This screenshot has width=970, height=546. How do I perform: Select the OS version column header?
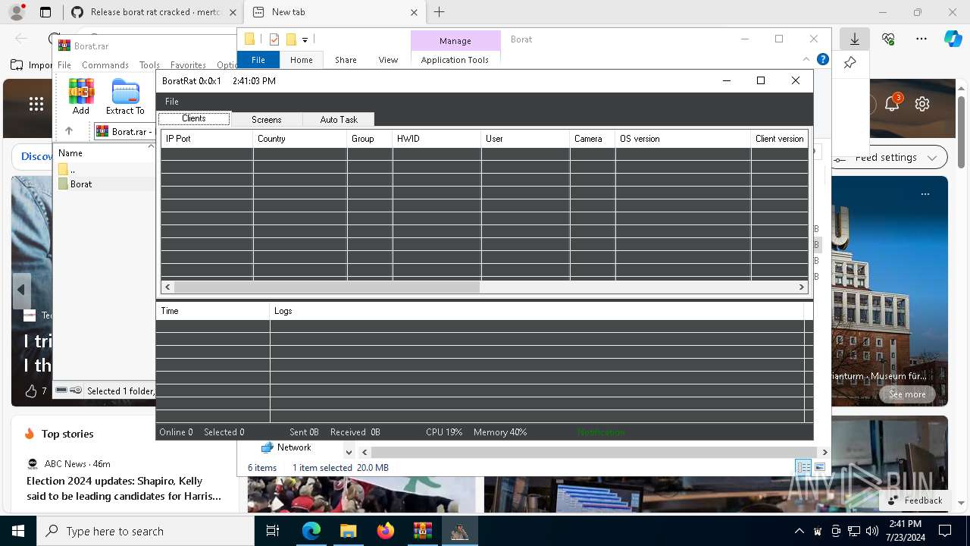tap(683, 139)
